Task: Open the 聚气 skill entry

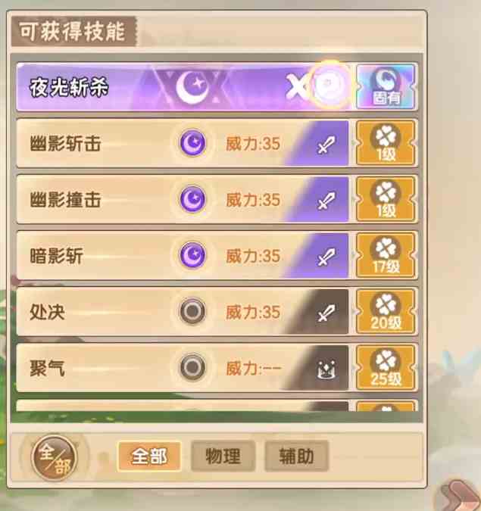Action: [x=183, y=368]
